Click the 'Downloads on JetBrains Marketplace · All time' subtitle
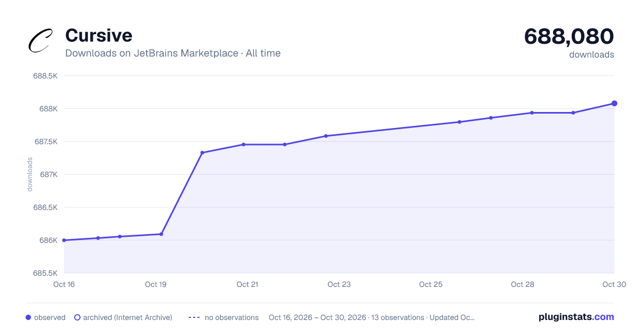The width and height of the screenshot is (640, 336). coord(173,53)
